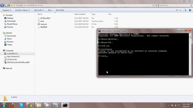Open Downloads under Favorites
The image size is (193, 108).
11,21
